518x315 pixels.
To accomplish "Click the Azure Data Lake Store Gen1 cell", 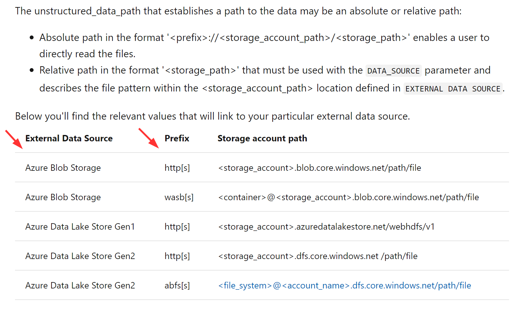I will pos(80,227).
